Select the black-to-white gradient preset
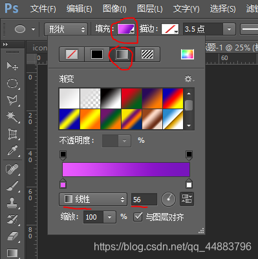258x259 pixels. 111,98
